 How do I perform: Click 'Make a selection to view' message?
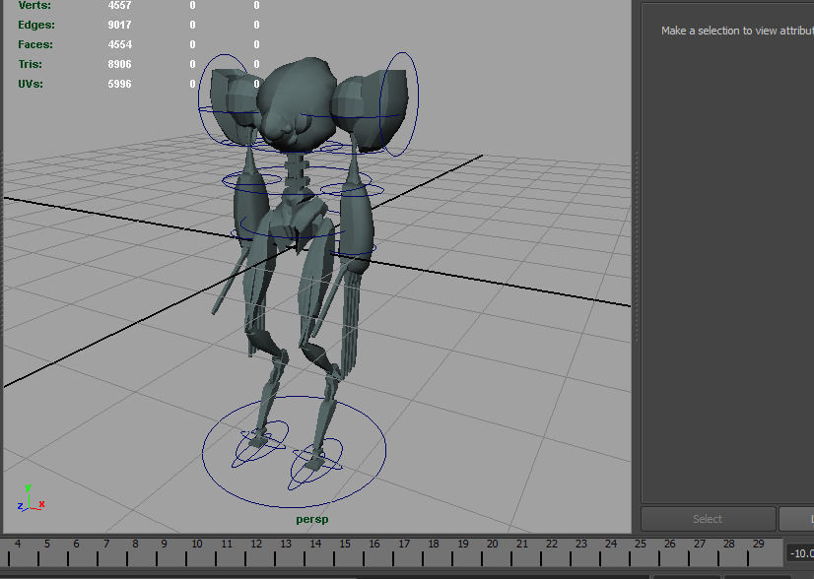tap(737, 31)
